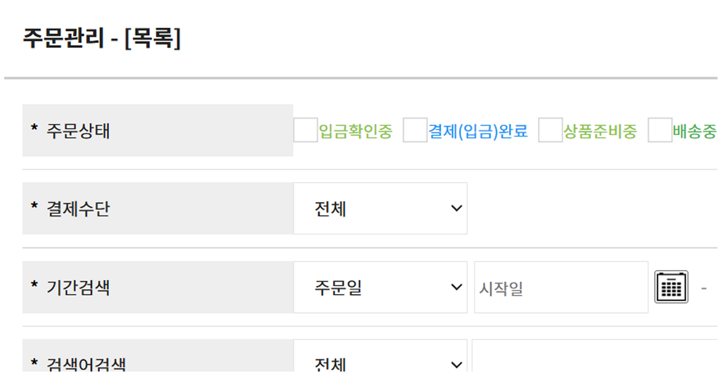The image size is (721, 387).
Task: Click the dash after the calendar icon
Action: point(703,288)
